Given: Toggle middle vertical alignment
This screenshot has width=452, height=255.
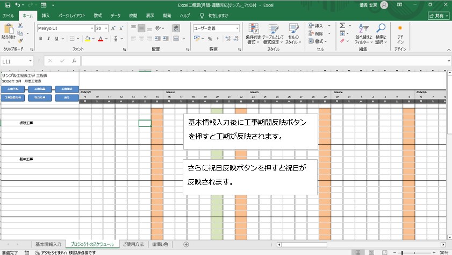Looking at the screenshot, I should click(x=141, y=28).
